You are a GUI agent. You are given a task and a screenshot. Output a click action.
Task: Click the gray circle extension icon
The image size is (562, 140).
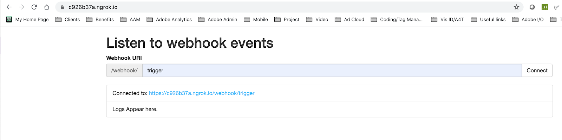[x=532, y=7]
